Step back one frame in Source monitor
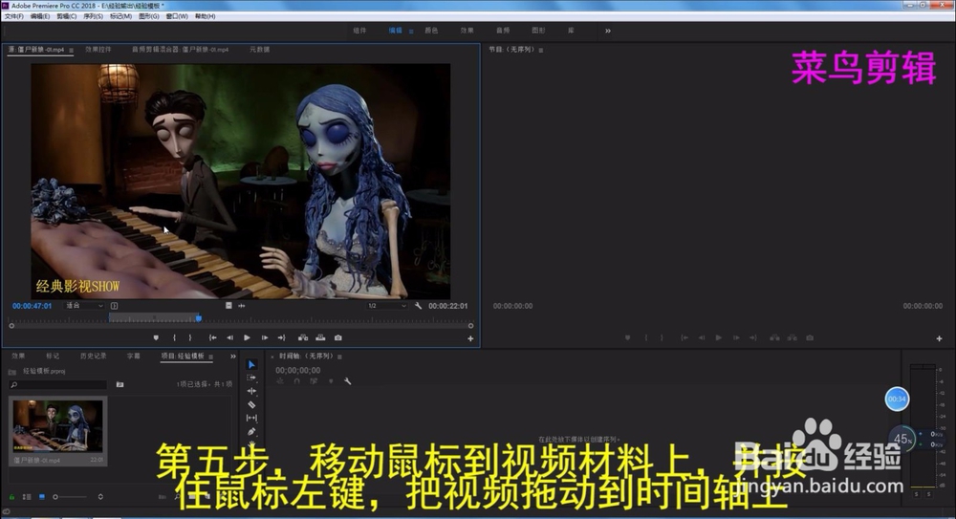The width and height of the screenshot is (956, 519). [x=229, y=337]
